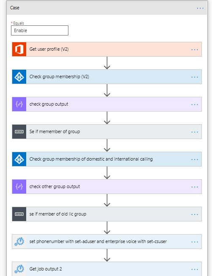Expand the check other group output action

click(107, 186)
